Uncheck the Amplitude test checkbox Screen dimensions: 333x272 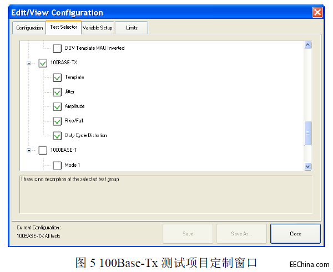click(57, 106)
